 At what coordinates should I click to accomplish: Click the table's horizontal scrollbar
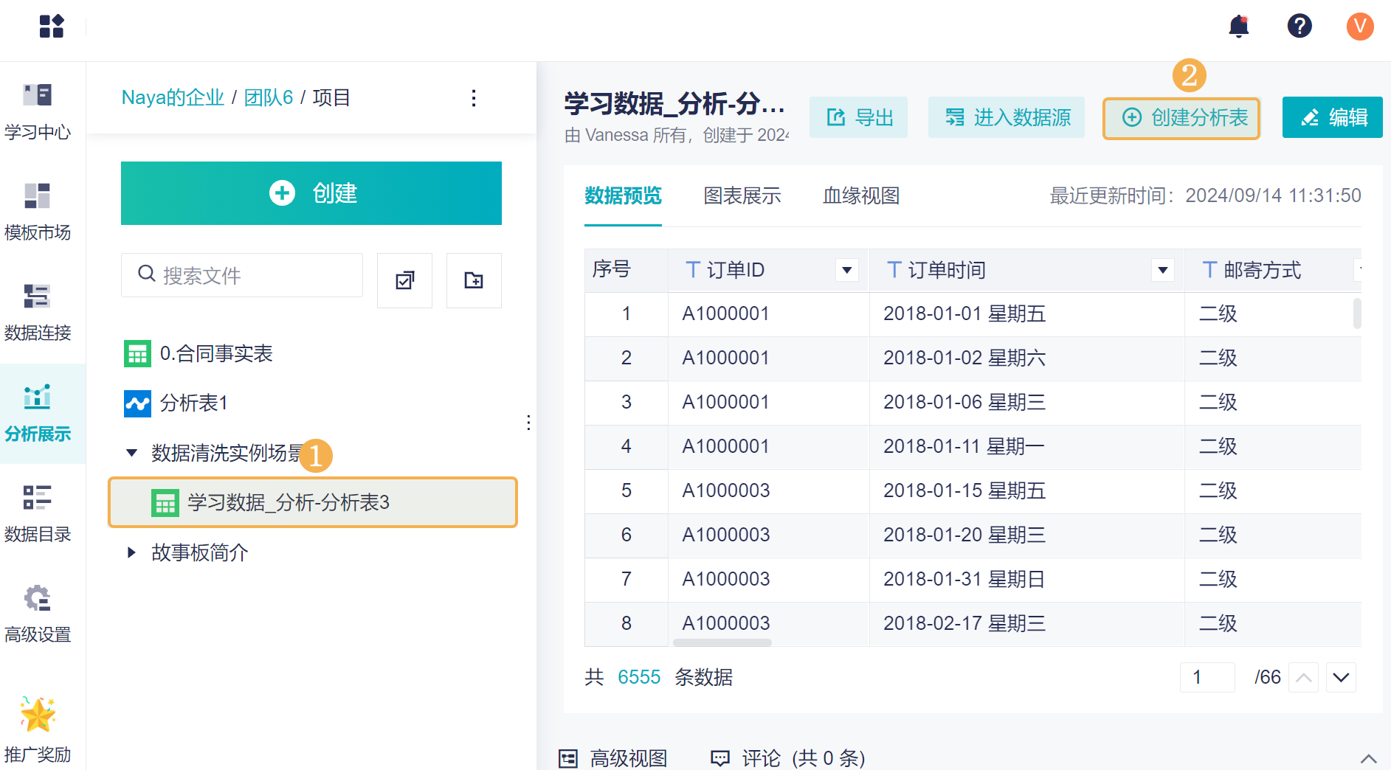tap(722, 642)
